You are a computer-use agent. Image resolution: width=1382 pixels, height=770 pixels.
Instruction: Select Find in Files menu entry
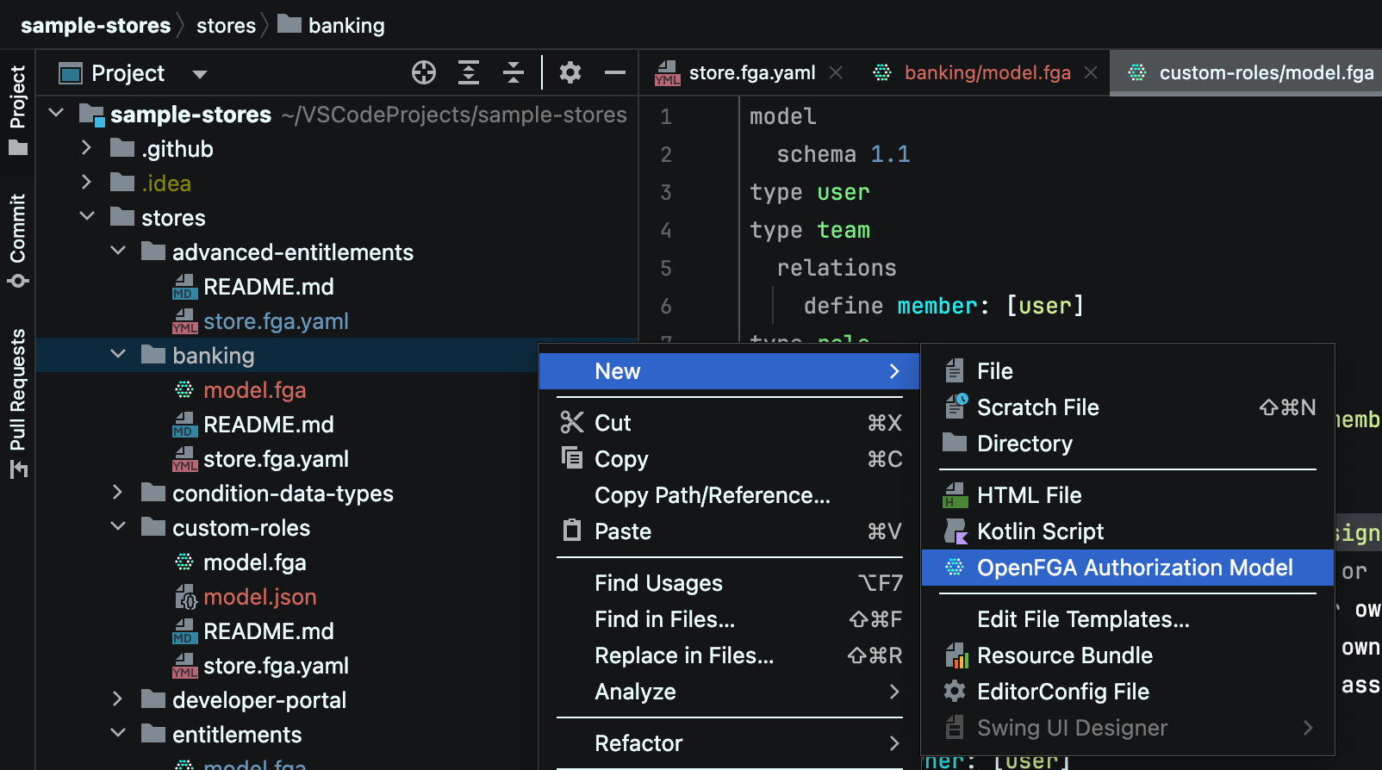tap(730, 619)
